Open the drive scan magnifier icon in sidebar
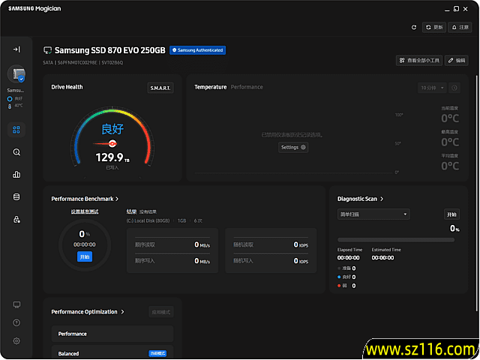Image resolution: width=480 pixels, height=360 pixels. (x=16, y=152)
